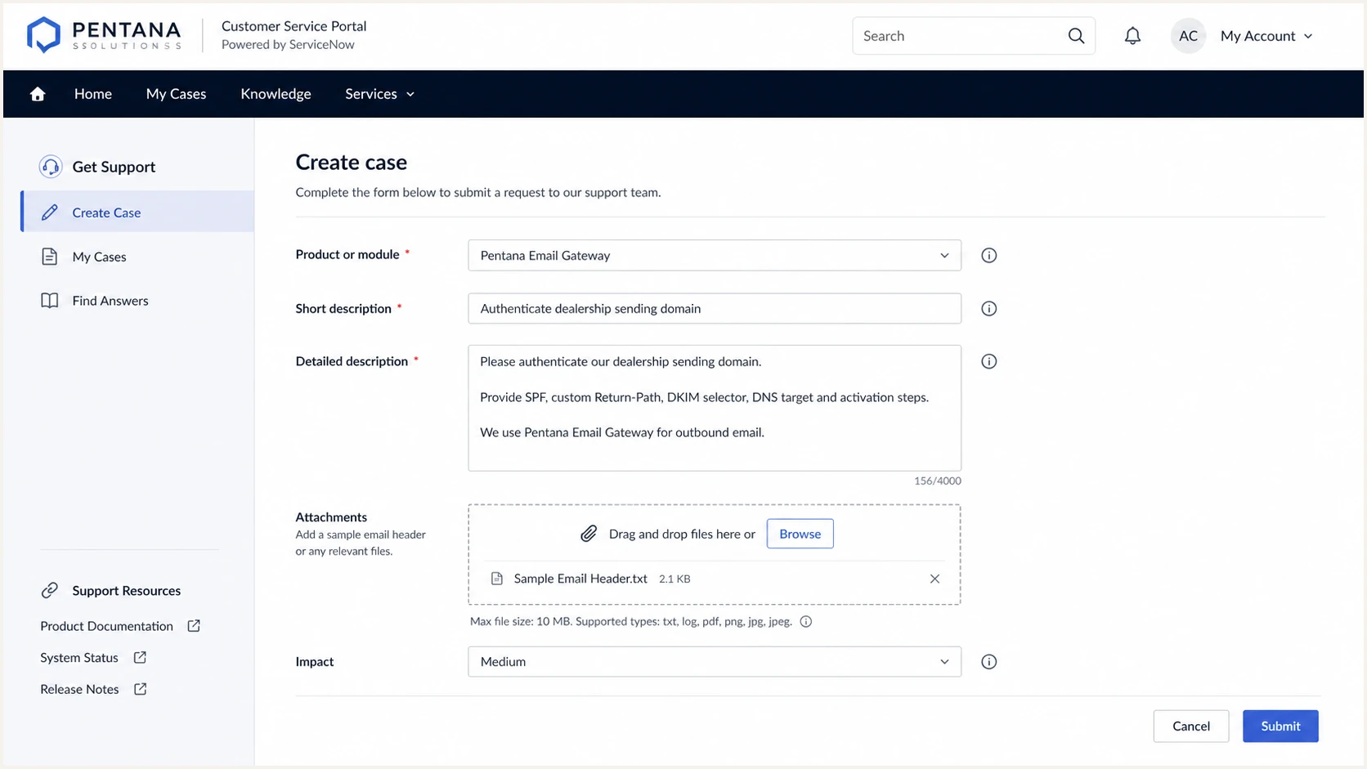
Task: Click the Support Resources heading text
Action: click(126, 590)
